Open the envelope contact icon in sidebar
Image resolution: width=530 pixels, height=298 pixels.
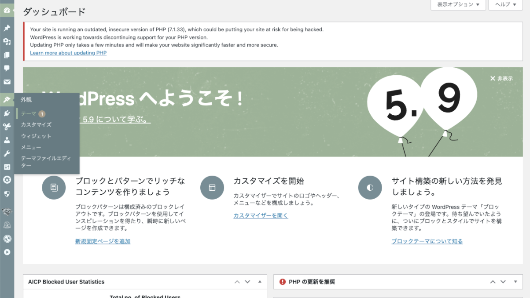coord(7,82)
